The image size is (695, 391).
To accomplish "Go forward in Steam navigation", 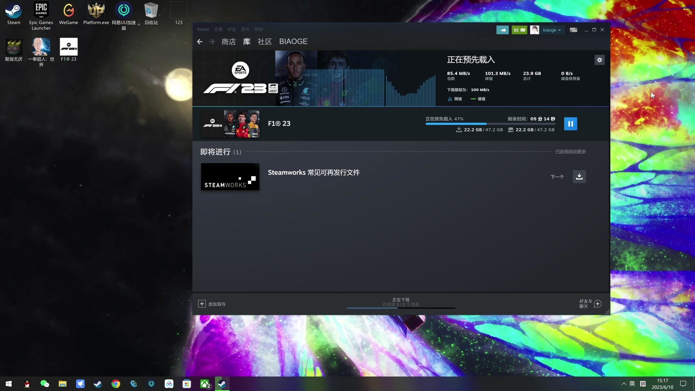I will tap(212, 42).
